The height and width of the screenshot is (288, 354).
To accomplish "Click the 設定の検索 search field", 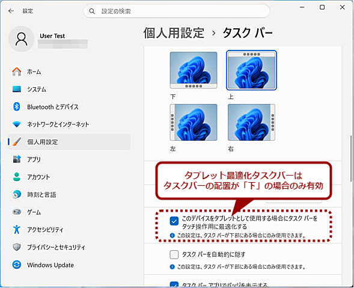I will point(177,11).
